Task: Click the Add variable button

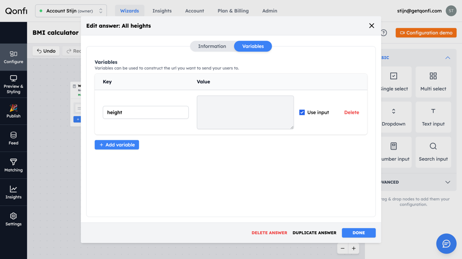Action: (x=117, y=145)
